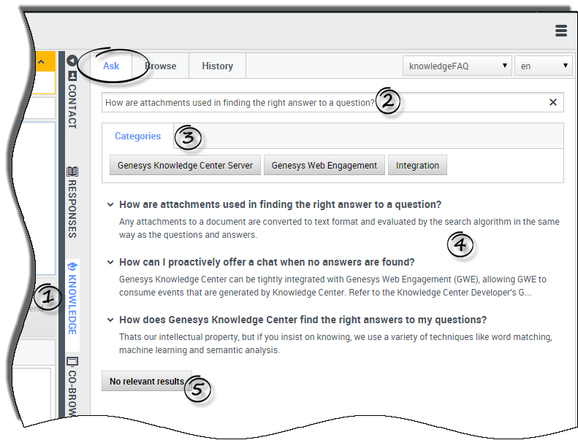Switch to the Ask tab
The image size is (578, 440).
(x=111, y=66)
